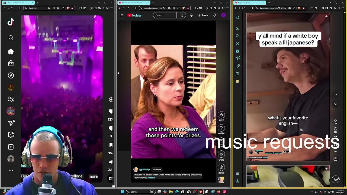The height and width of the screenshot is (195, 347).
Task: Open Instagram Reels icon
Action: tap(237, 51)
